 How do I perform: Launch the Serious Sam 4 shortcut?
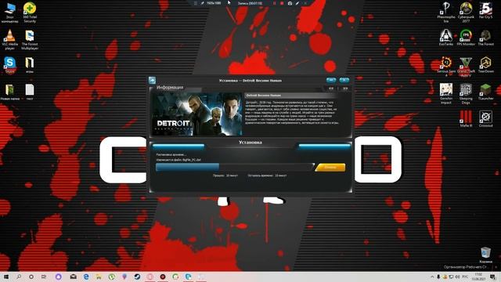[x=446, y=67]
